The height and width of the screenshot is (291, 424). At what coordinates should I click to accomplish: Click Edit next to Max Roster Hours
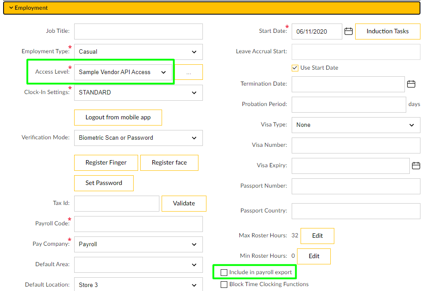pos(317,236)
